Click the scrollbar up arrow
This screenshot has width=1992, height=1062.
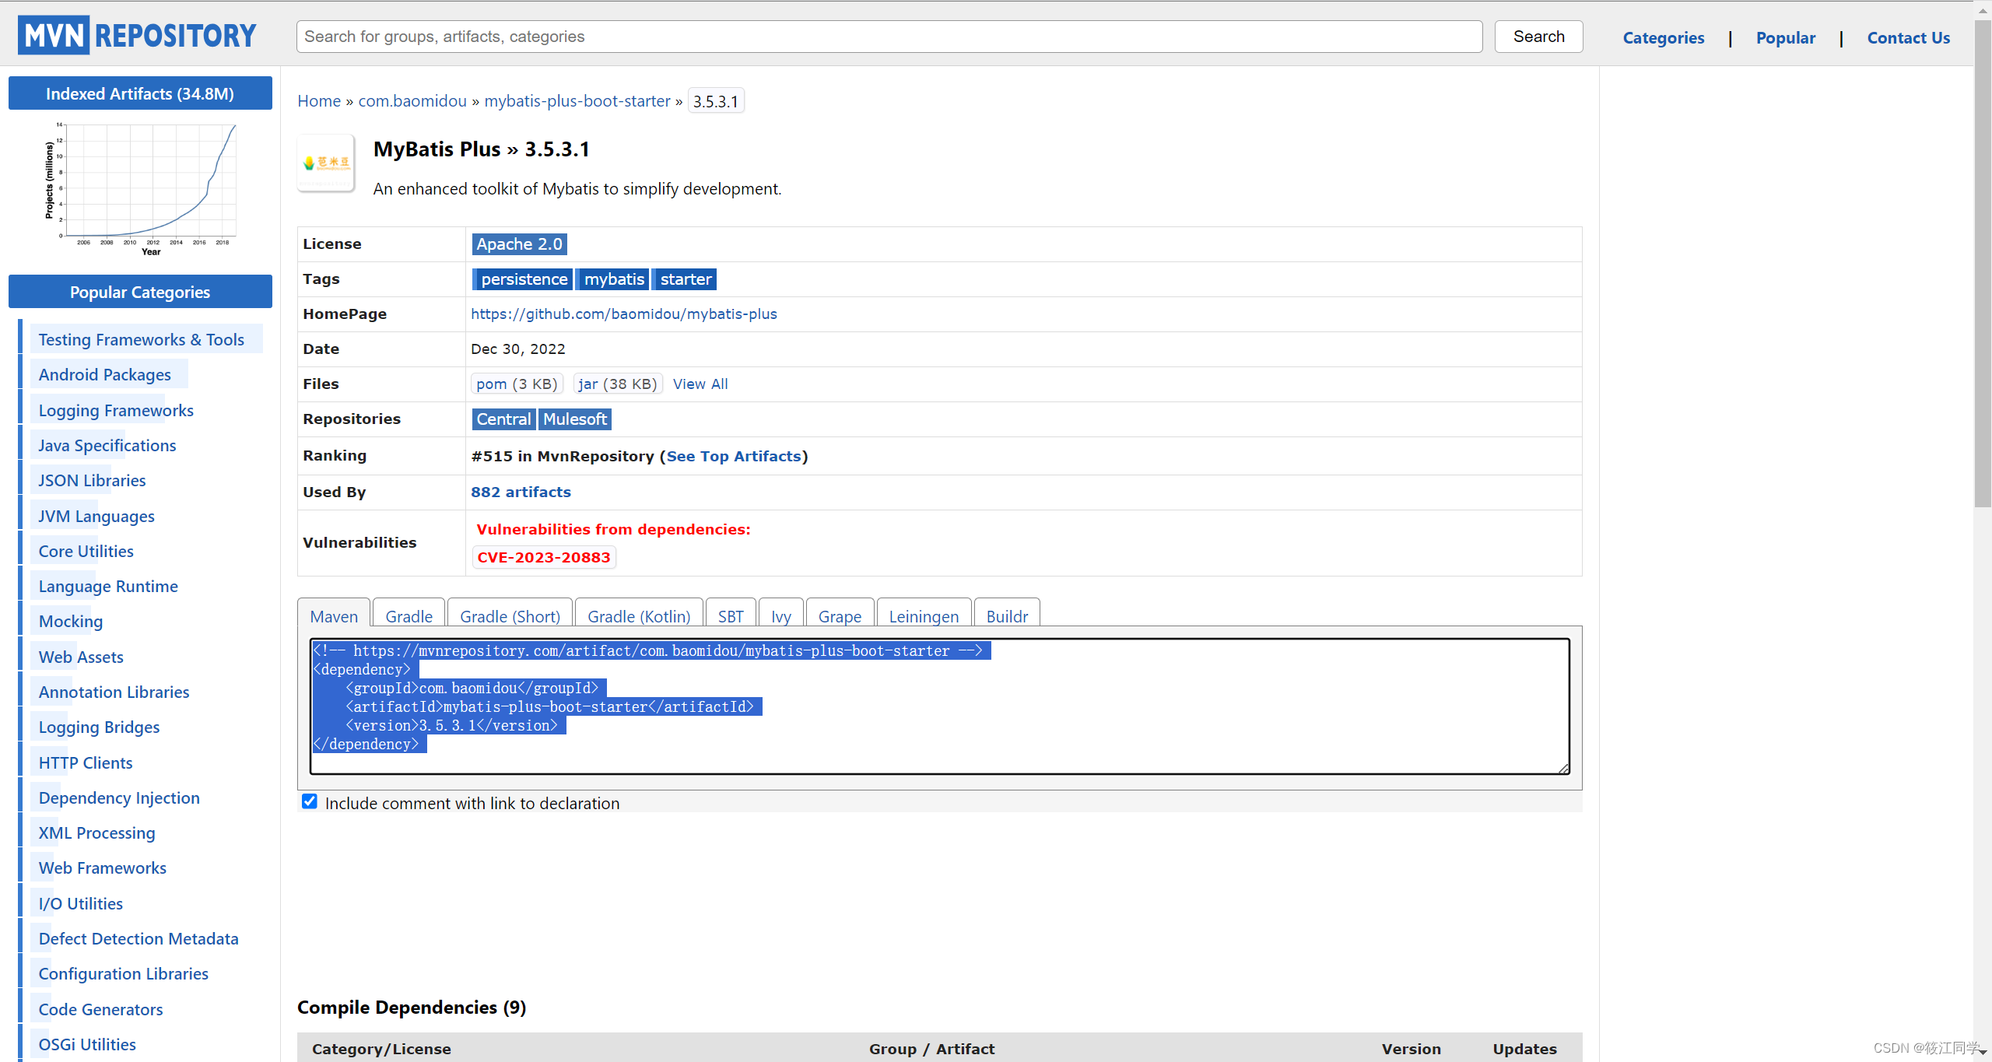pyautogui.click(x=1983, y=9)
